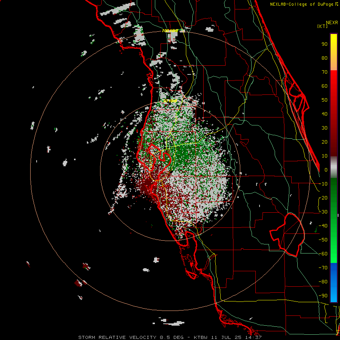
Task: Click the -70 knot scale label
Action: click(x=323, y=268)
